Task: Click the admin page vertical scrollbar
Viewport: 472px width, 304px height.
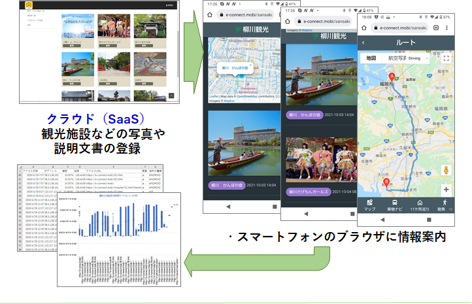Action: pos(178,54)
